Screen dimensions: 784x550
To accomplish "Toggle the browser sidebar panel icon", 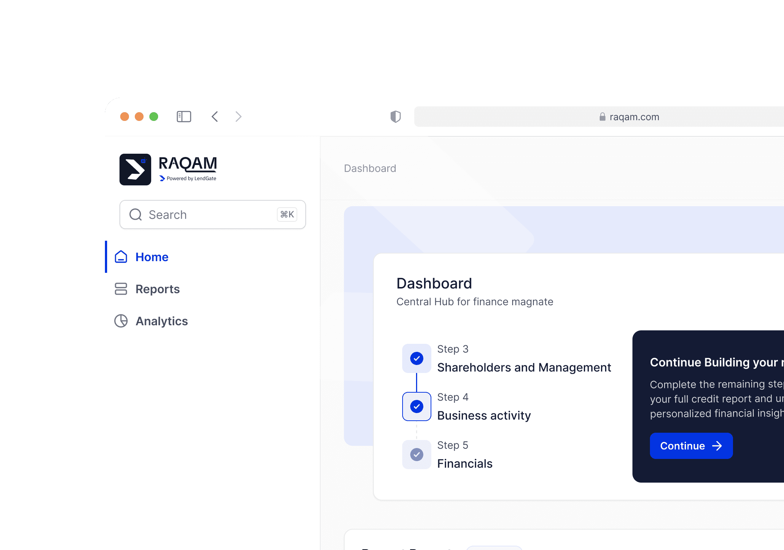I will 184,117.
